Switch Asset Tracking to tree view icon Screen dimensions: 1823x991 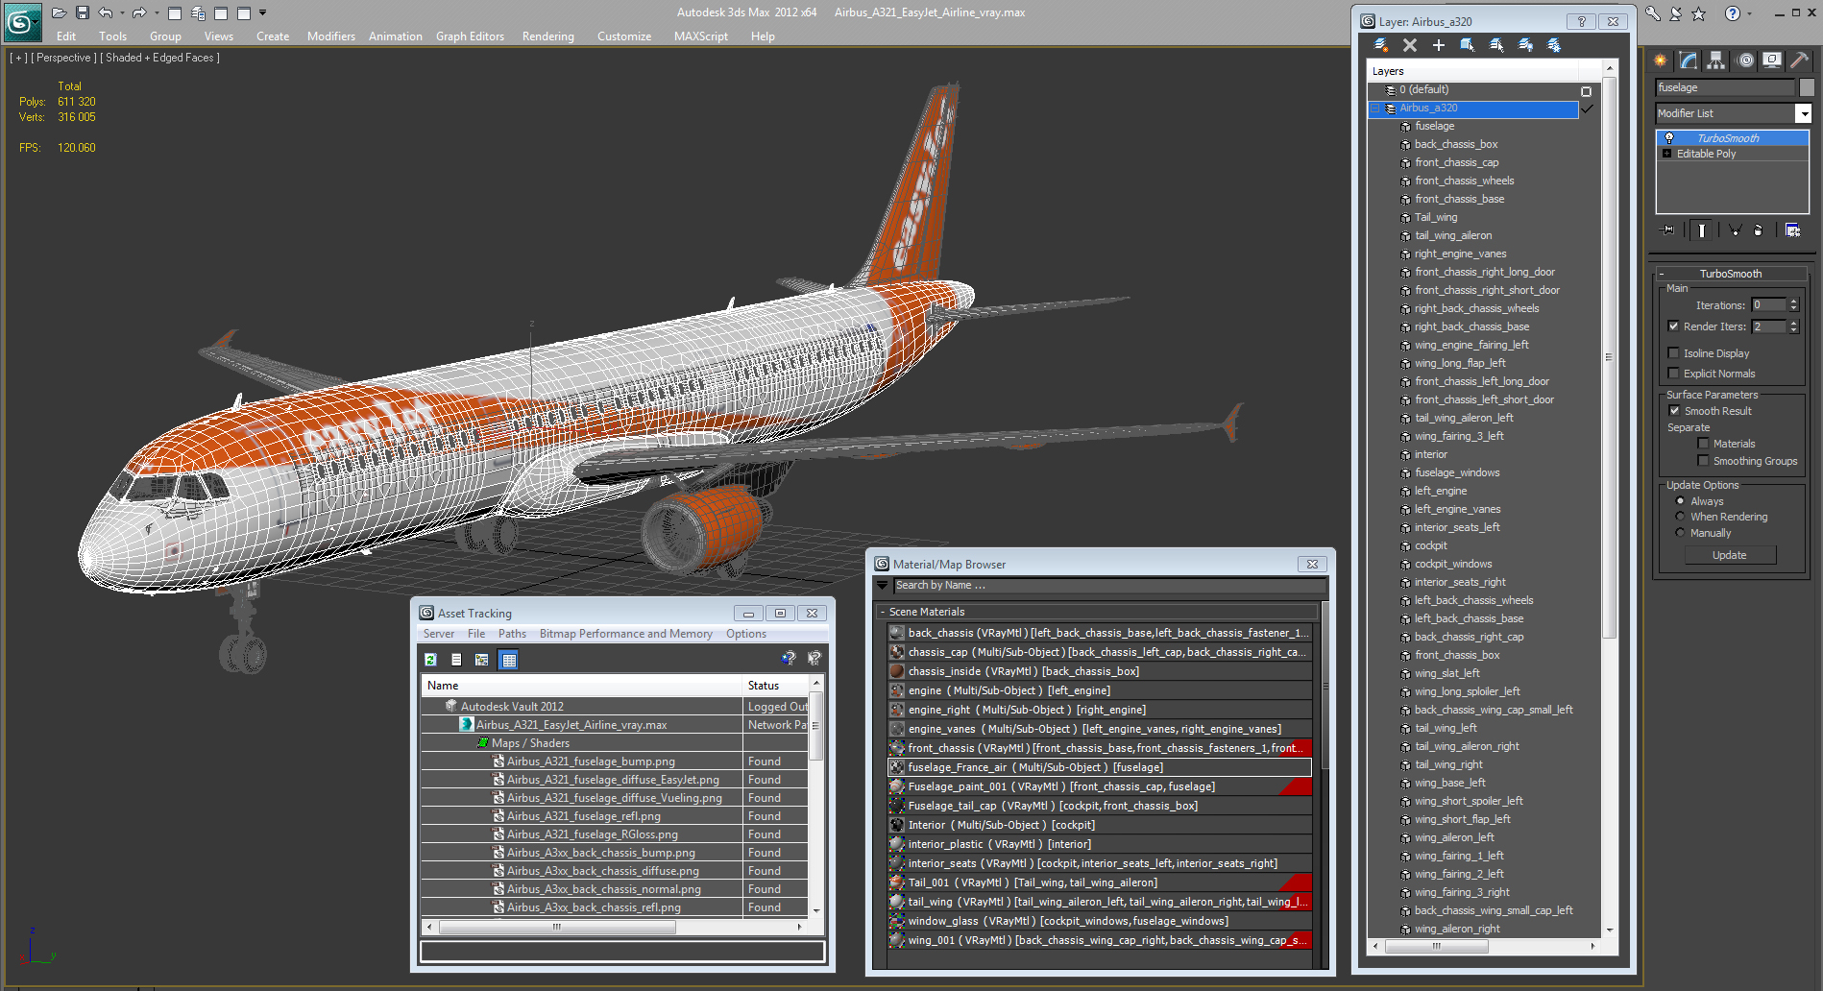click(x=482, y=660)
